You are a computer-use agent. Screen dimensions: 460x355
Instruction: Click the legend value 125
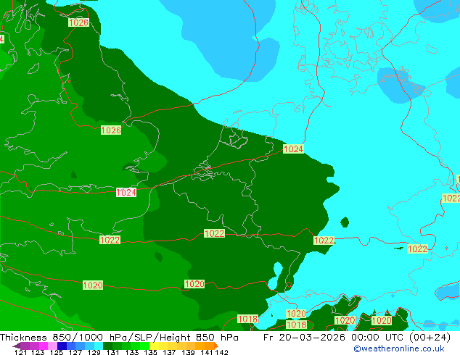57,352
